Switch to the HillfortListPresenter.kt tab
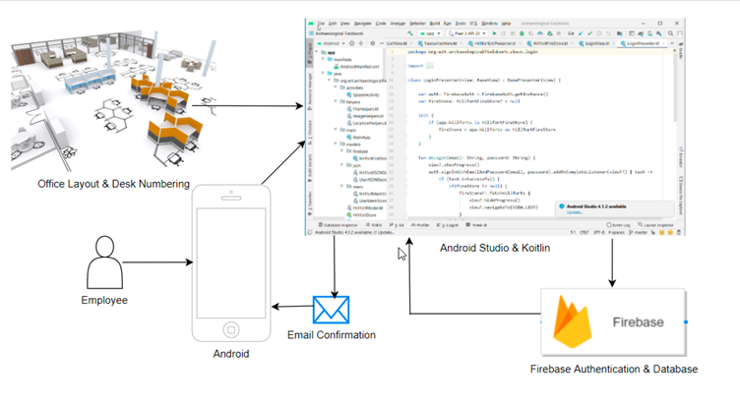Screen dimensions: 740x404 [x=495, y=43]
